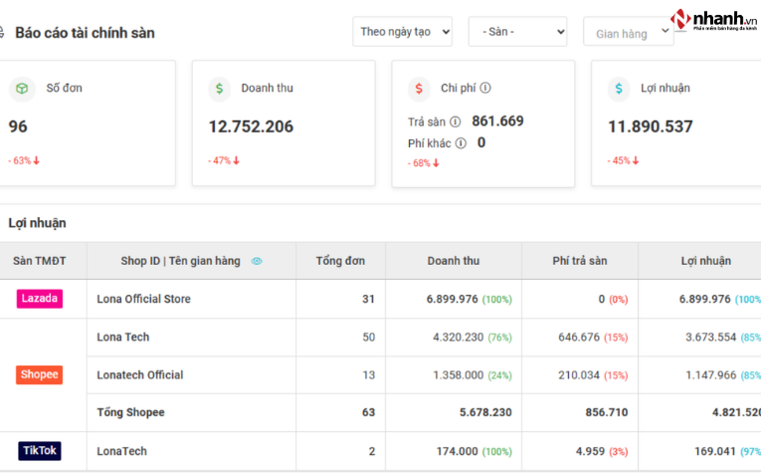Click the TikTok platform badge
Image resolution: width=761 pixels, height=476 pixels.
40,451
